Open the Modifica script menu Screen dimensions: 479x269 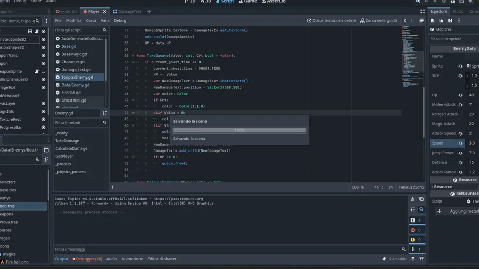click(73, 20)
